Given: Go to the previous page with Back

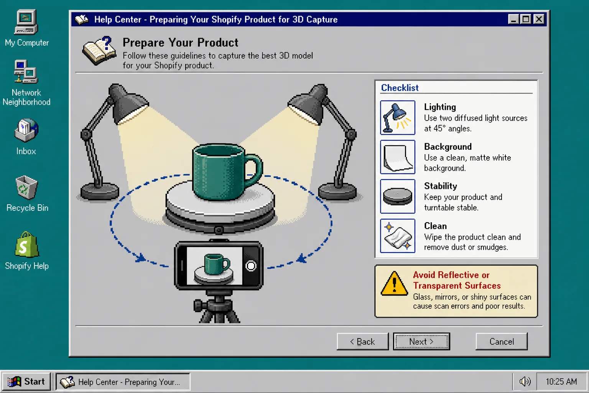Looking at the screenshot, I should tap(362, 342).
